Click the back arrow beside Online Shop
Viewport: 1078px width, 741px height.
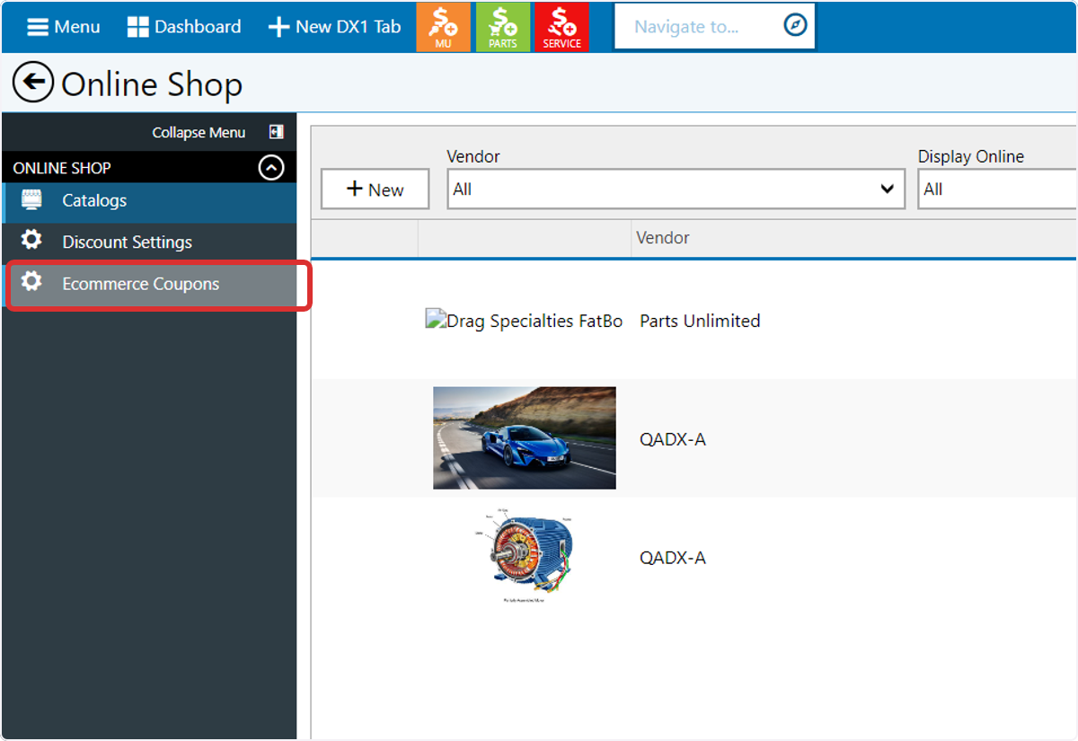coord(33,84)
